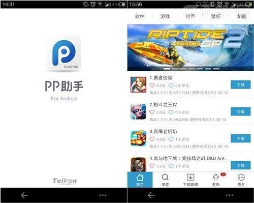Download 龙与地下城 with its 下载 button
The image size is (254, 203).
click(x=241, y=165)
